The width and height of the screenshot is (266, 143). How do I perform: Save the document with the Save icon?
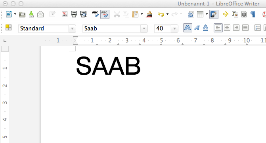(x=31, y=14)
